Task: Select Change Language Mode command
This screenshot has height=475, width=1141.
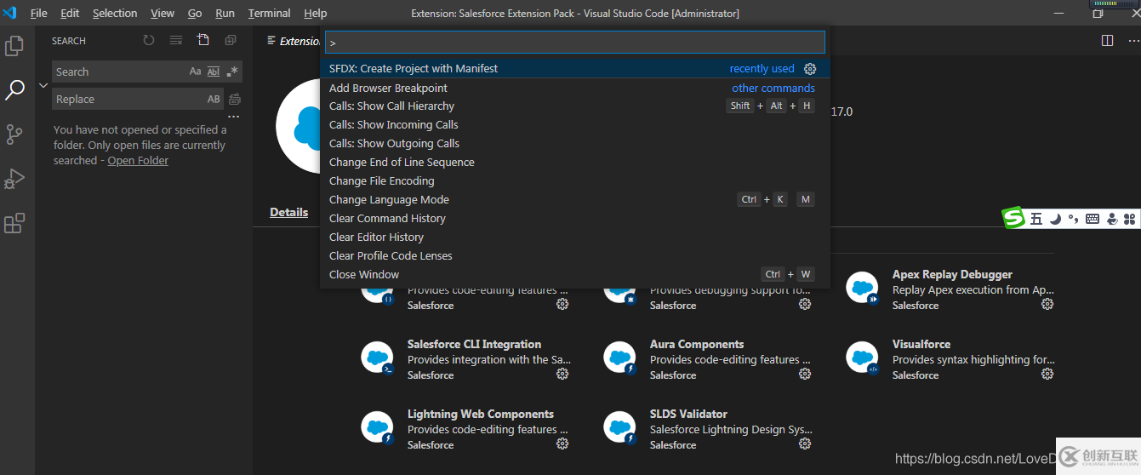Action: (574, 199)
